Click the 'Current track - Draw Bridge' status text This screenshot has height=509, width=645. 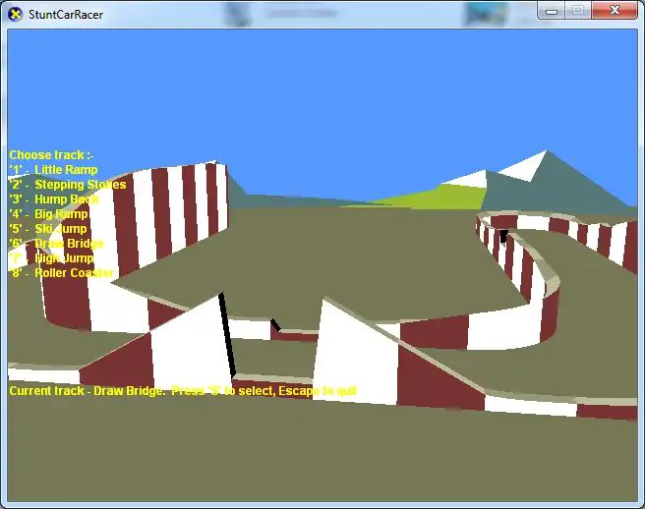tap(88, 390)
